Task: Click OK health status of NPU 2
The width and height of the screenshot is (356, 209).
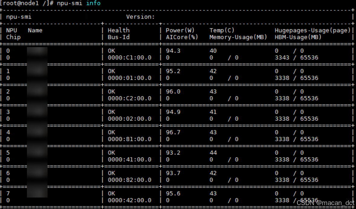Action: (x=112, y=92)
